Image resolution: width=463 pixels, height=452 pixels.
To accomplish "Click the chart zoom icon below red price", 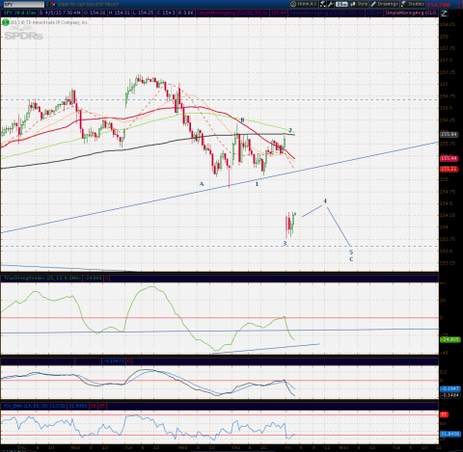I will point(444,13).
